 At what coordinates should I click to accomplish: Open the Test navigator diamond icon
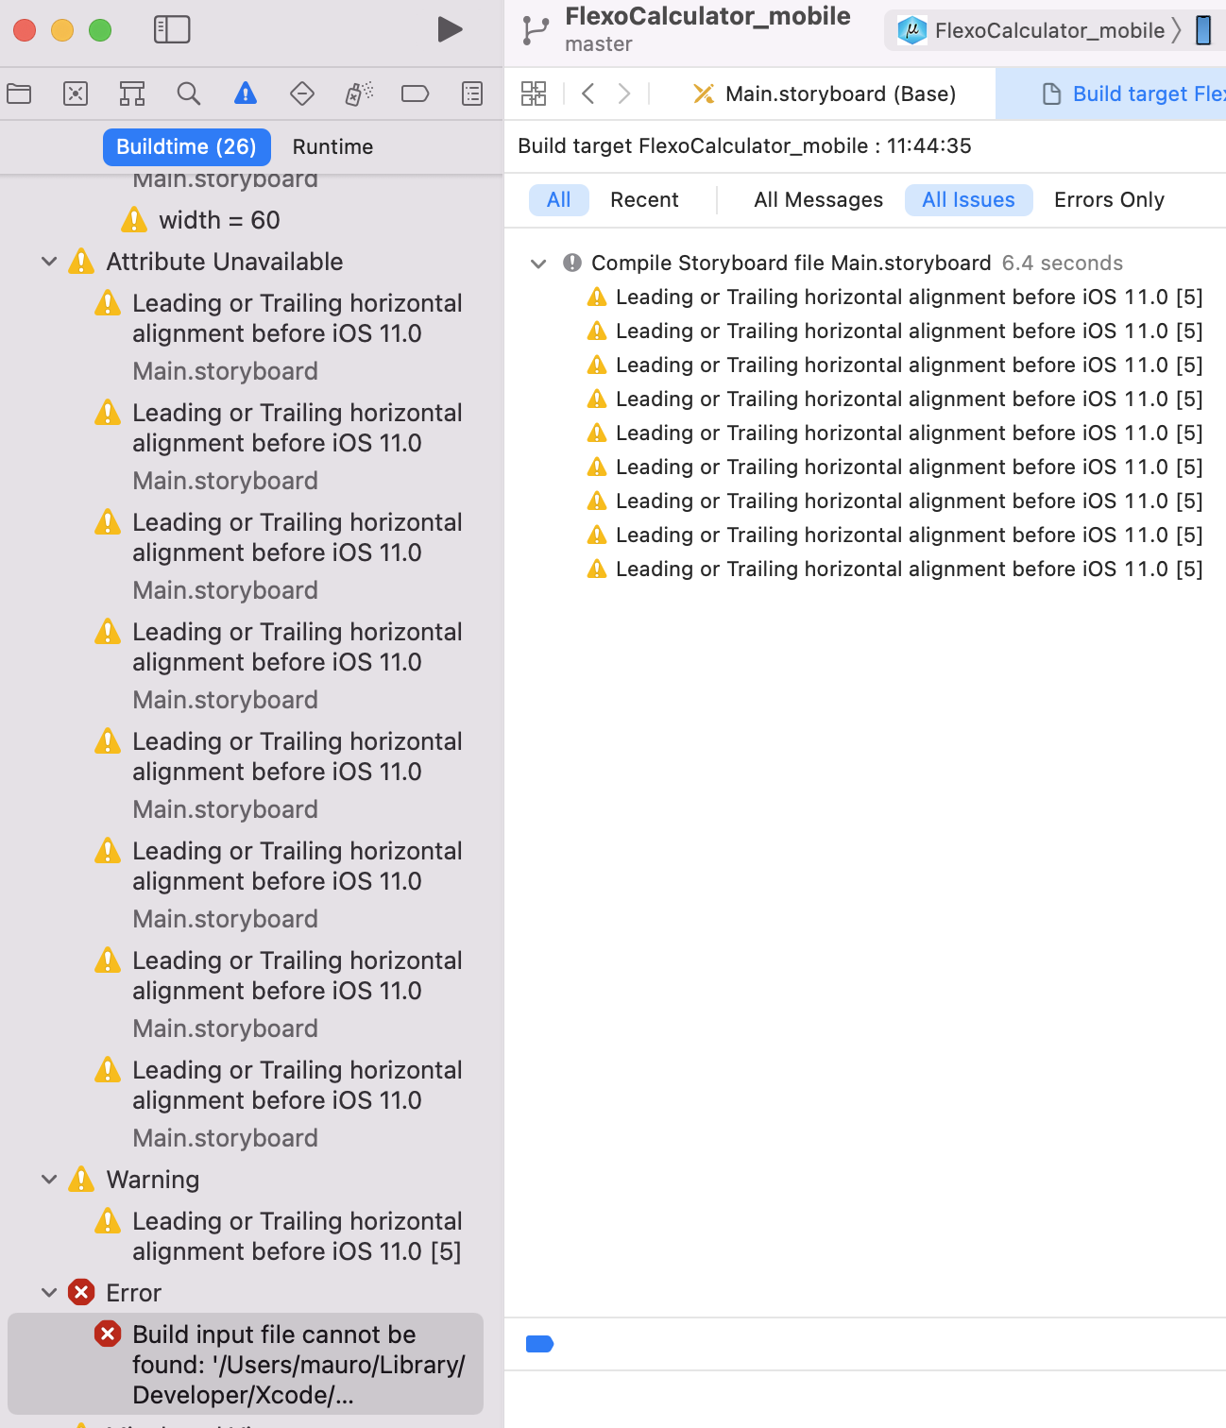pos(302,93)
